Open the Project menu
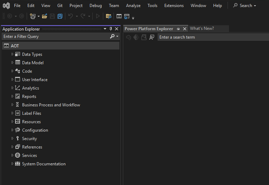The height and width of the screenshot is (185, 269). click(x=76, y=6)
